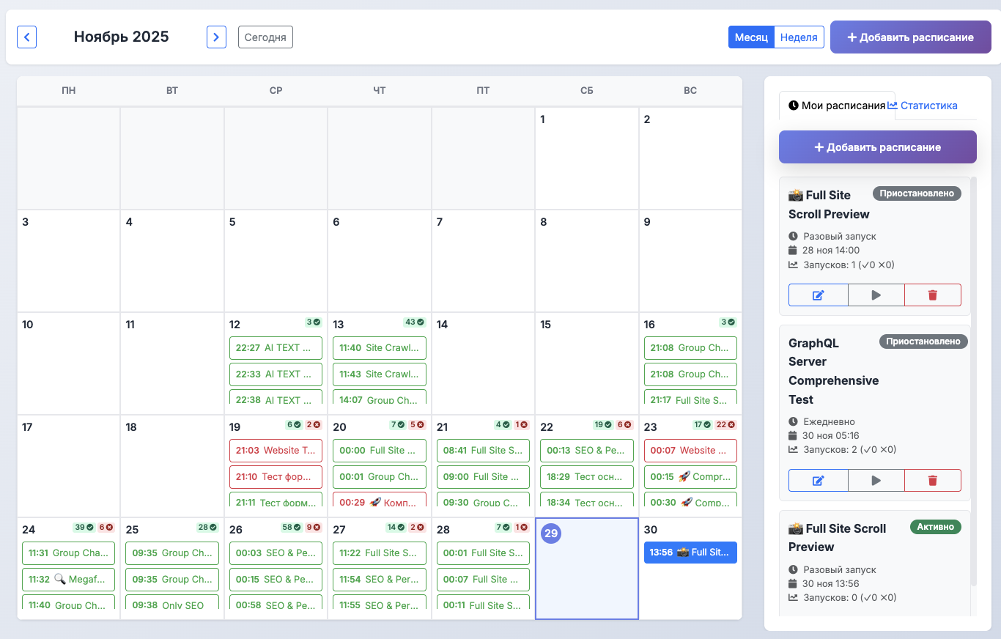
Task: Switch calendar to Месяц view
Action: (x=751, y=37)
